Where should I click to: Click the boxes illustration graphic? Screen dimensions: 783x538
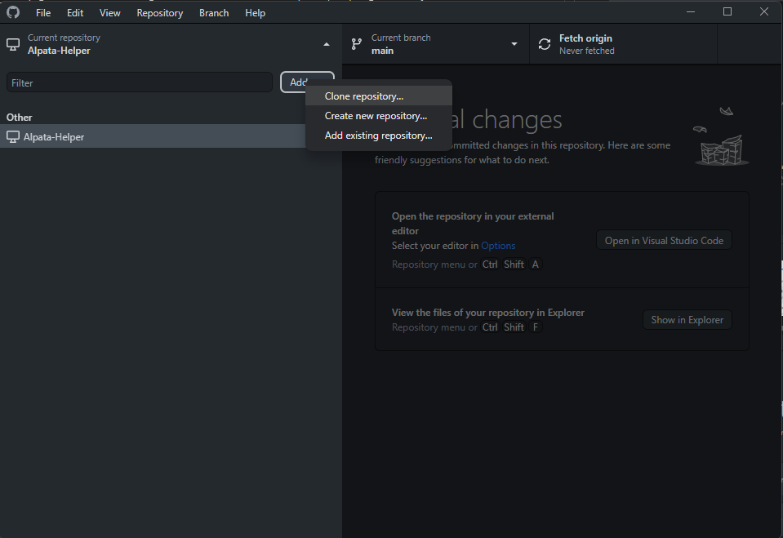(721, 139)
